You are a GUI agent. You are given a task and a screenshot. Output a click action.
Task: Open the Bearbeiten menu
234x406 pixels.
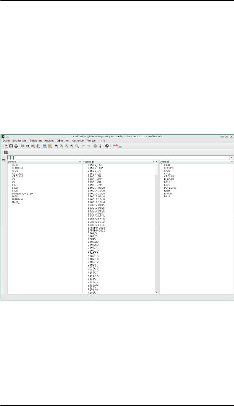19,141
